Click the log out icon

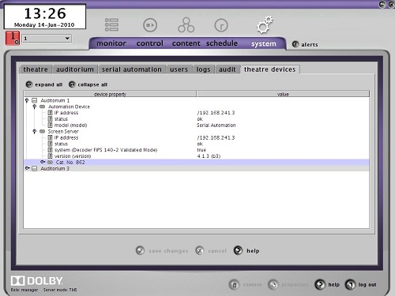coord(350,284)
